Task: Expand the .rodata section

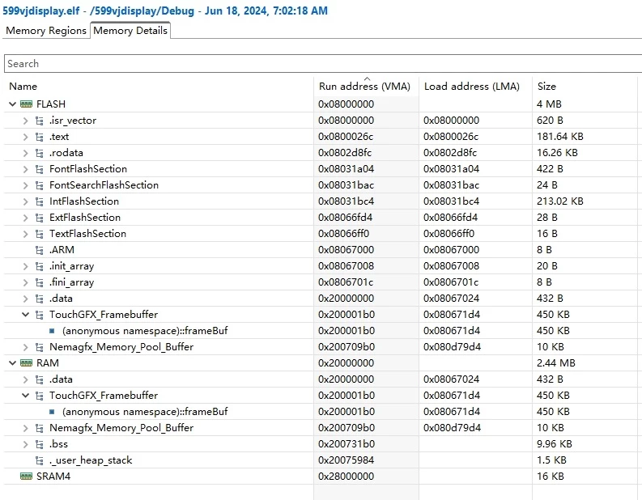Action: click(x=25, y=153)
